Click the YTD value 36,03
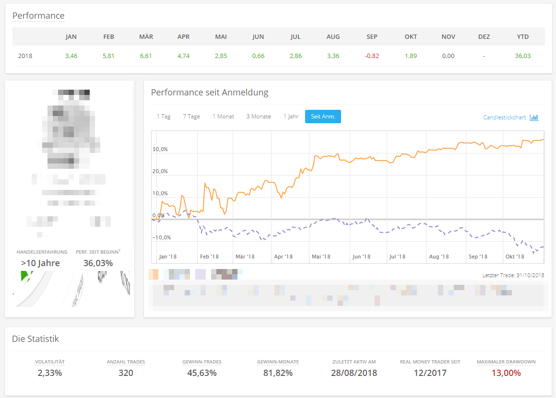Viewport: 556px width, 398px height. pos(523,56)
